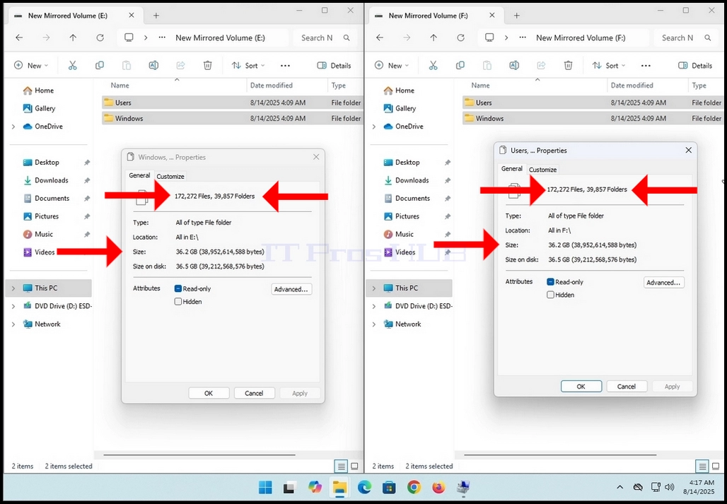Open Firefox from taskbar

click(438, 487)
